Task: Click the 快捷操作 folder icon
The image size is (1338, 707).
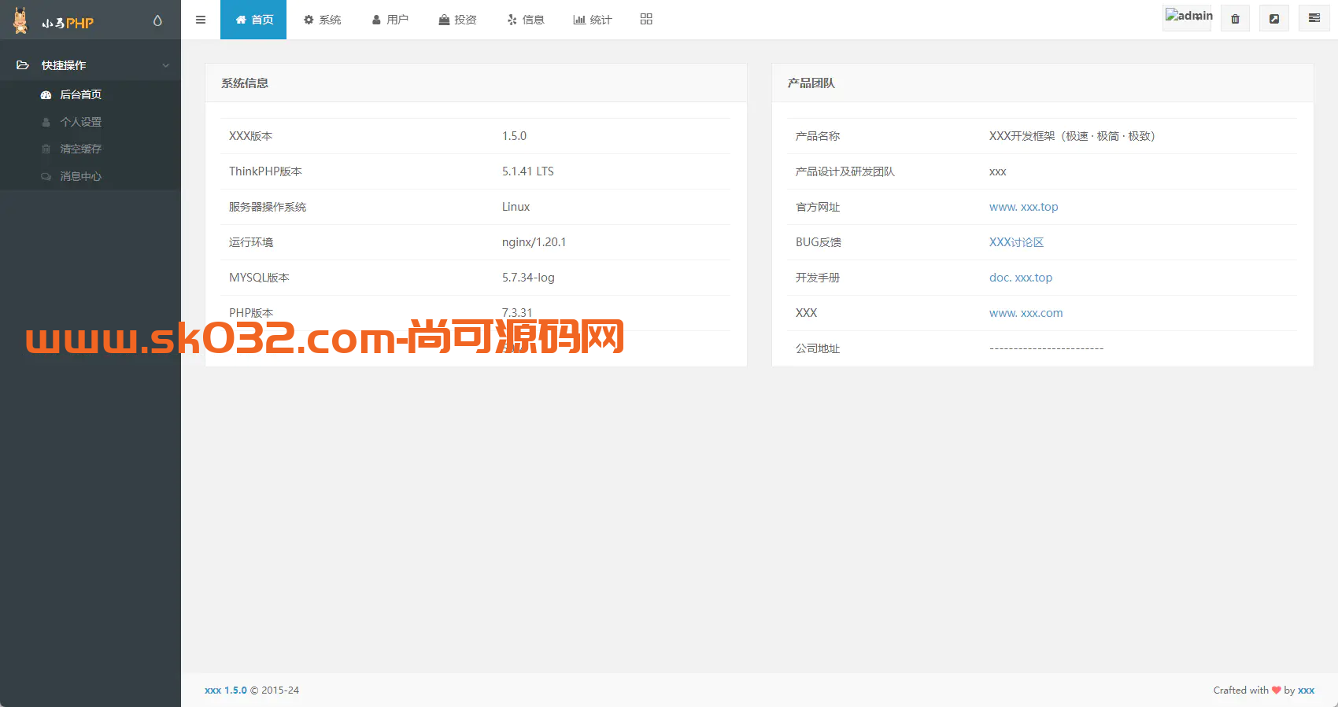Action: tap(23, 65)
